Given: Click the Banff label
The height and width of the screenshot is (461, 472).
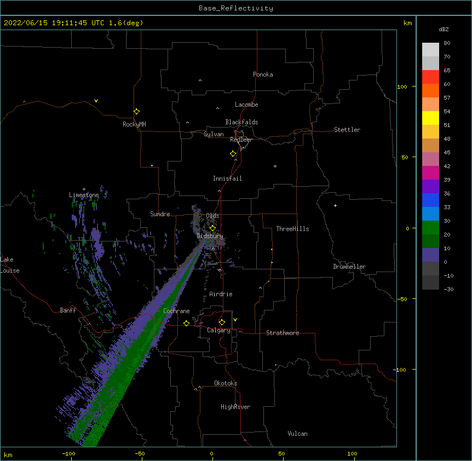Looking at the screenshot, I should [x=68, y=310].
